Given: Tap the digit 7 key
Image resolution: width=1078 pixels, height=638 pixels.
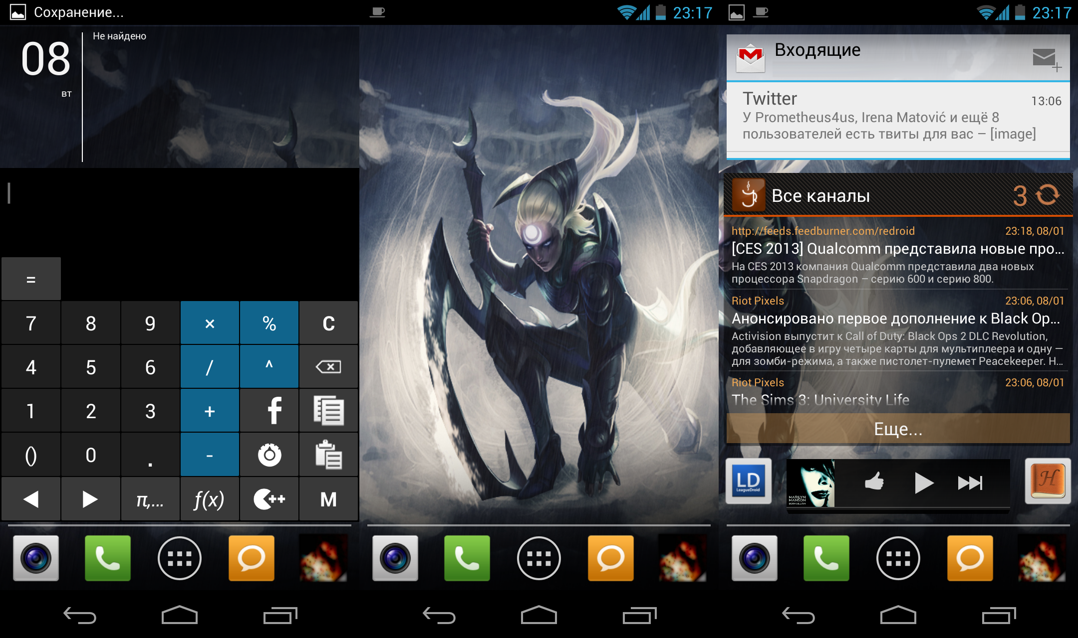Looking at the screenshot, I should pyautogui.click(x=31, y=323).
